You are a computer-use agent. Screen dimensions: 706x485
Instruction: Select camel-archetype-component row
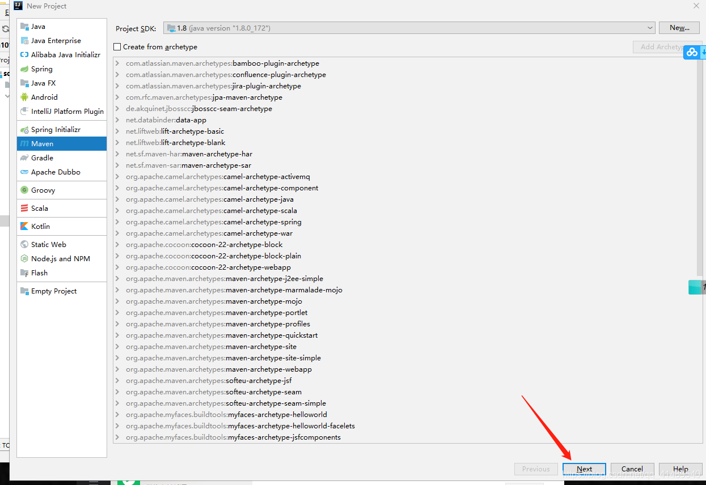(405, 188)
